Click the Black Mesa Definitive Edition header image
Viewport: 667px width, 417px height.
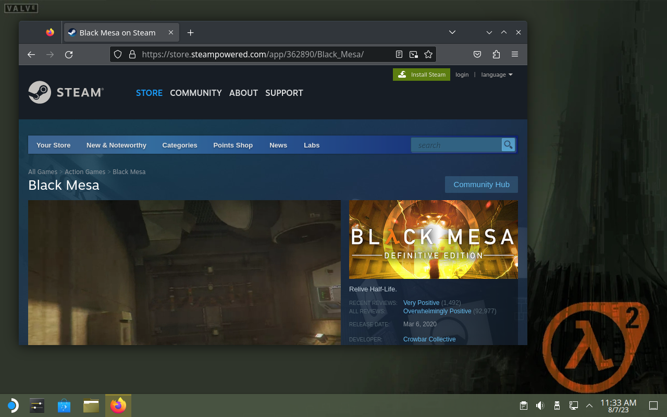click(x=434, y=239)
